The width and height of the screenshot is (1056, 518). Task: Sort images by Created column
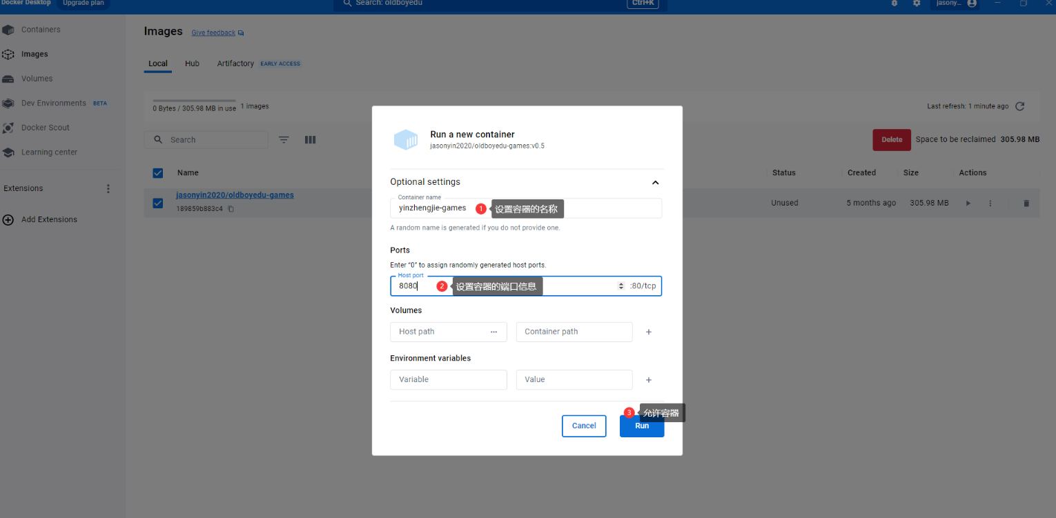point(861,173)
